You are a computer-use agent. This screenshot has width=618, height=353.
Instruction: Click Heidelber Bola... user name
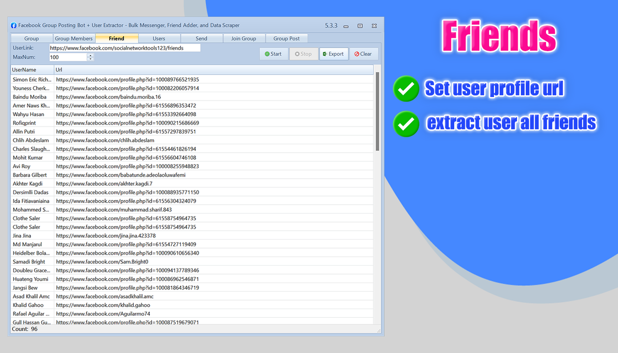pyautogui.click(x=31, y=254)
